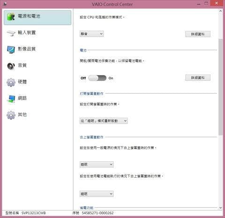
Task: Select the 輸入裝置 category label
Action: (x=27, y=32)
